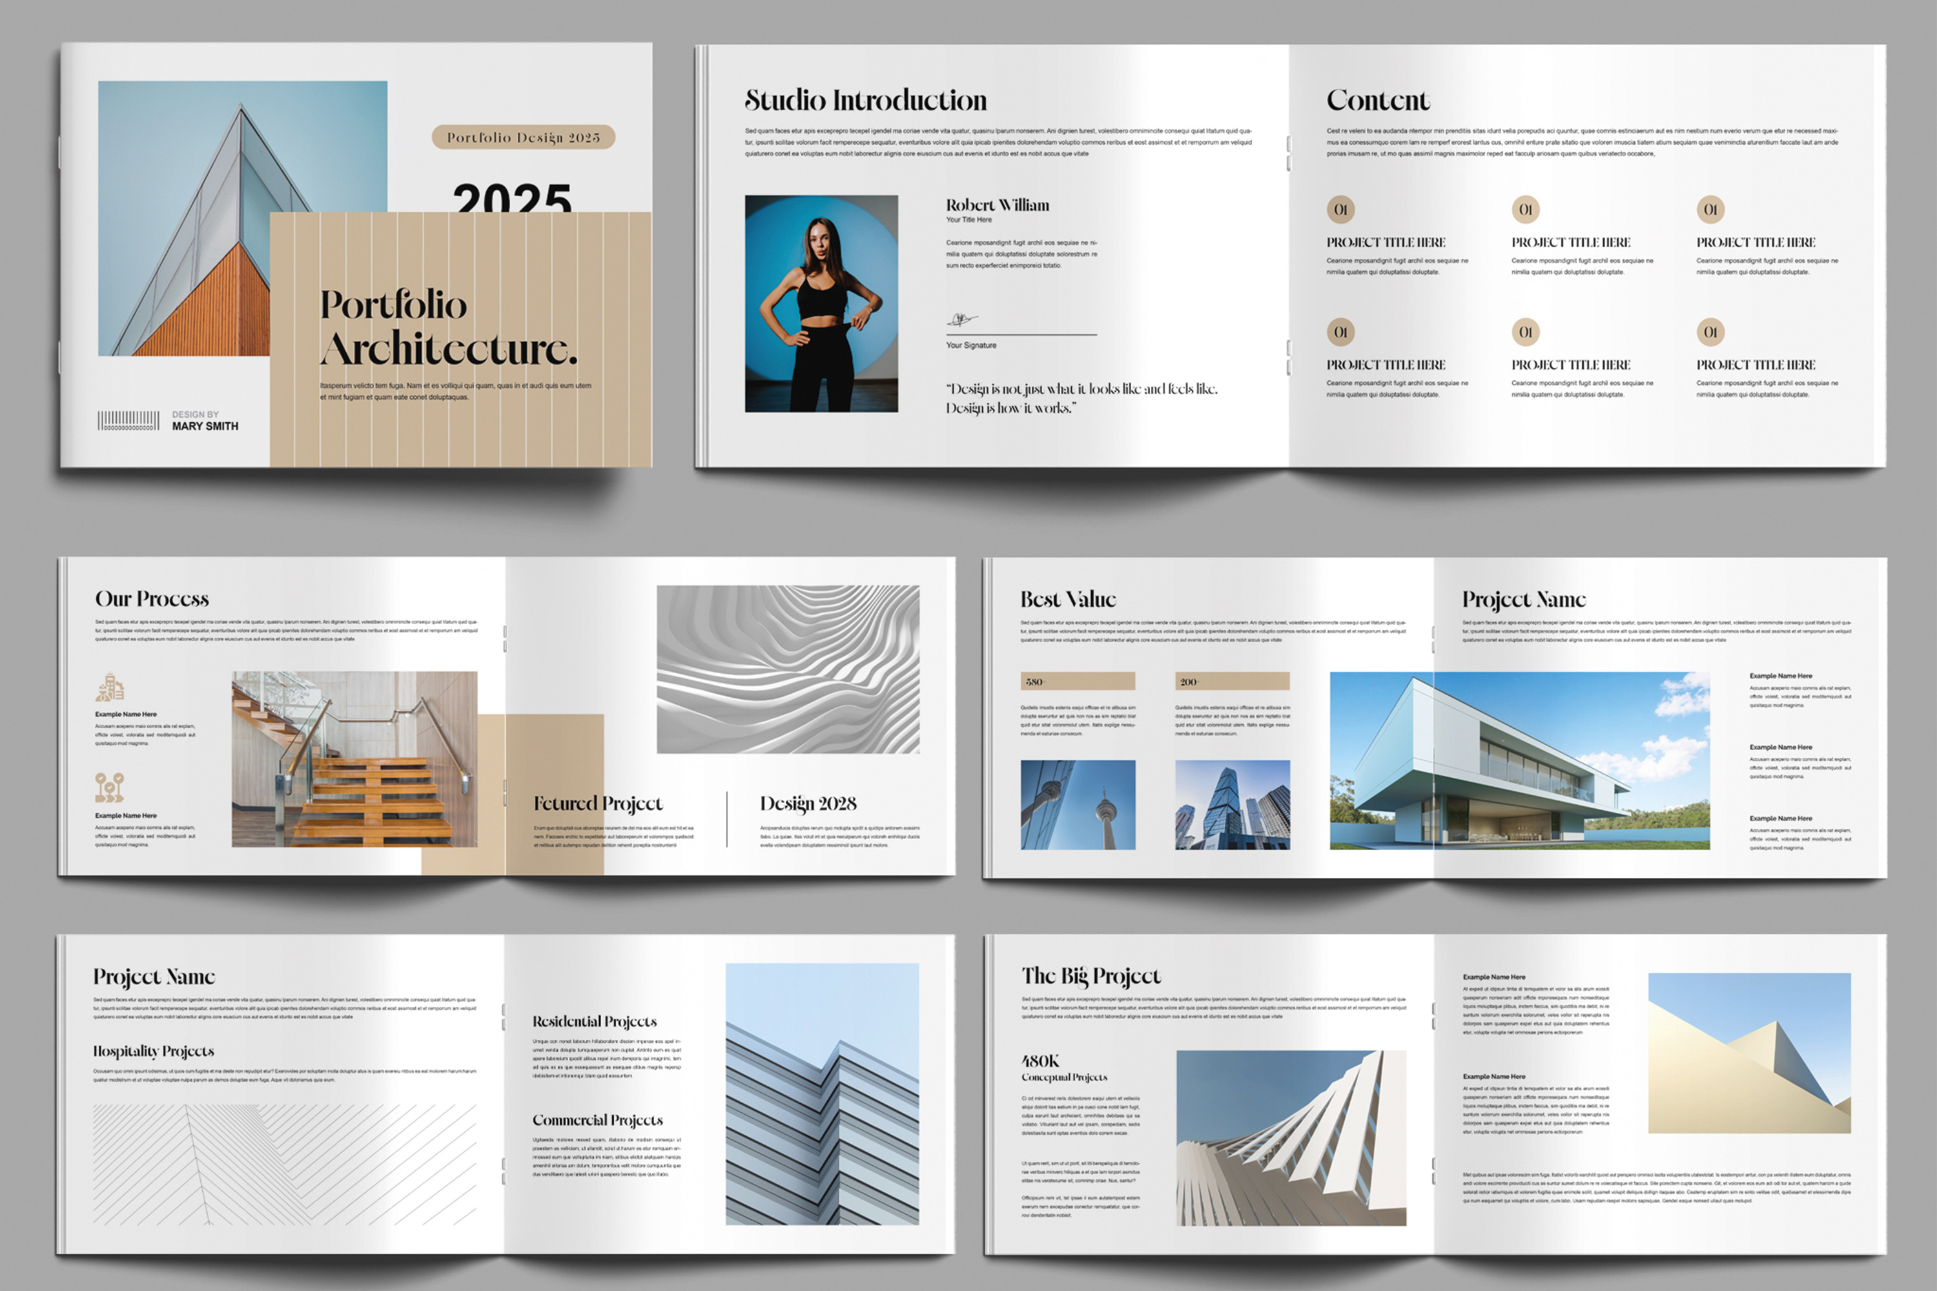Click the Residential Projects heading
The image size is (1937, 1291).
pos(594,1022)
